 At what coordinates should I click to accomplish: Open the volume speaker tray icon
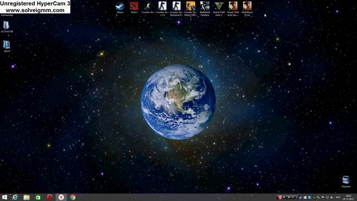pyautogui.click(x=332, y=198)
